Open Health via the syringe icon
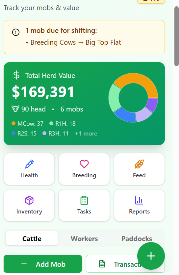179x275 pixels. [29, 164]
